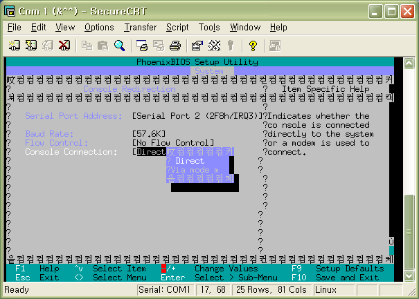Screen dimensions: 419x299
Task: Click the public key assistant key icon
Action: pyautogui.click(x=231, y=46)
